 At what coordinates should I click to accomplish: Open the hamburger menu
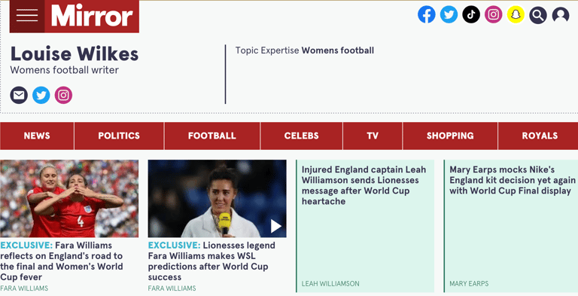coord(27,16)
